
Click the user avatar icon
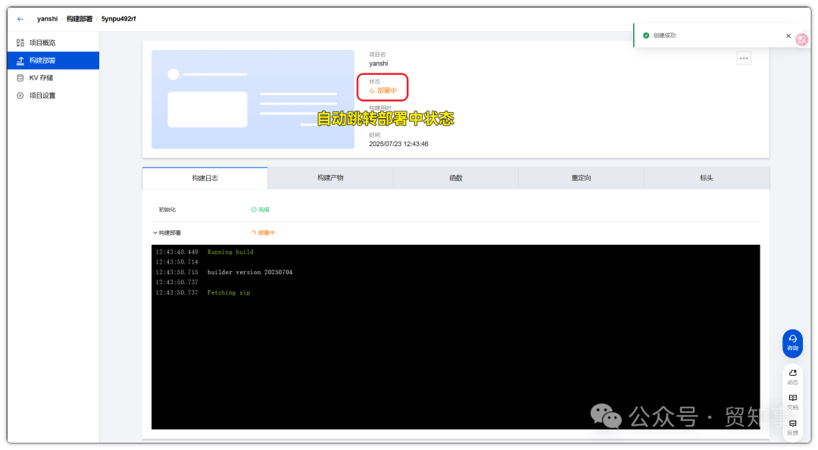tap(802, 39)
